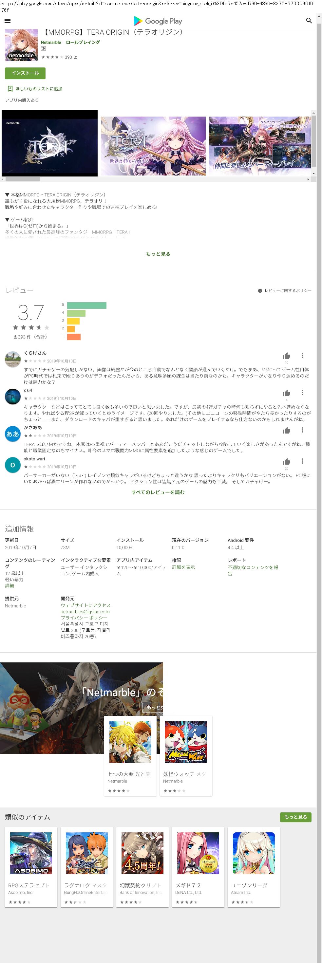Click the 12+ content rating badge
The image size is (322, 963).
click(x=43, y=48)
